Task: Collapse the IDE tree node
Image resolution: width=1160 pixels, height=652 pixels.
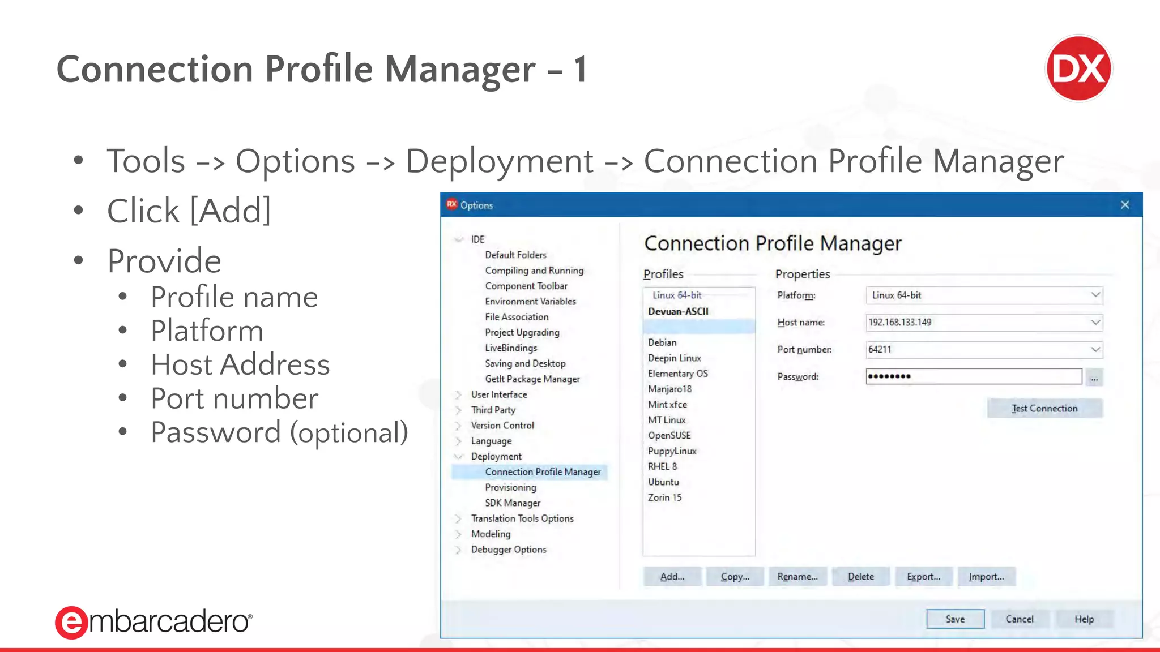Action: click(459, 239)
